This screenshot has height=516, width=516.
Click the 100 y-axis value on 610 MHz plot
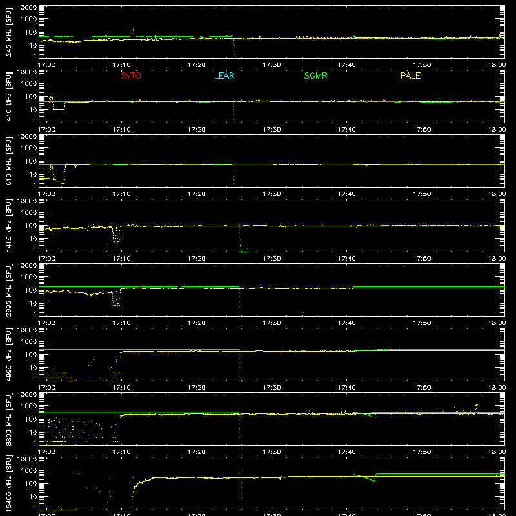click(31, 161)
